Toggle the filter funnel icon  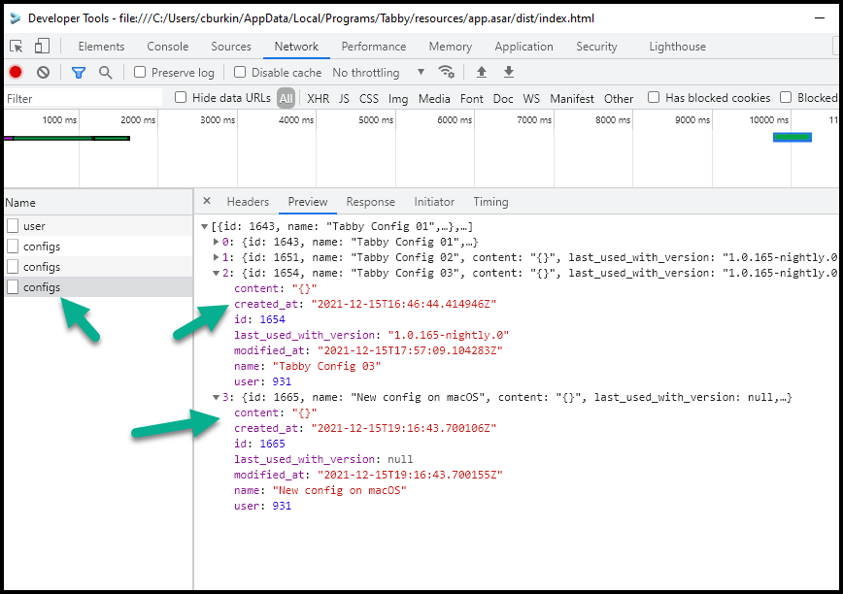pos(79,73)
